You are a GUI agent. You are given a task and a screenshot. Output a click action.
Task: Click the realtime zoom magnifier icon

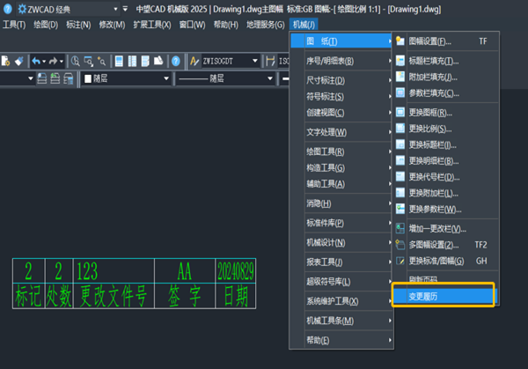click(76, 61)
